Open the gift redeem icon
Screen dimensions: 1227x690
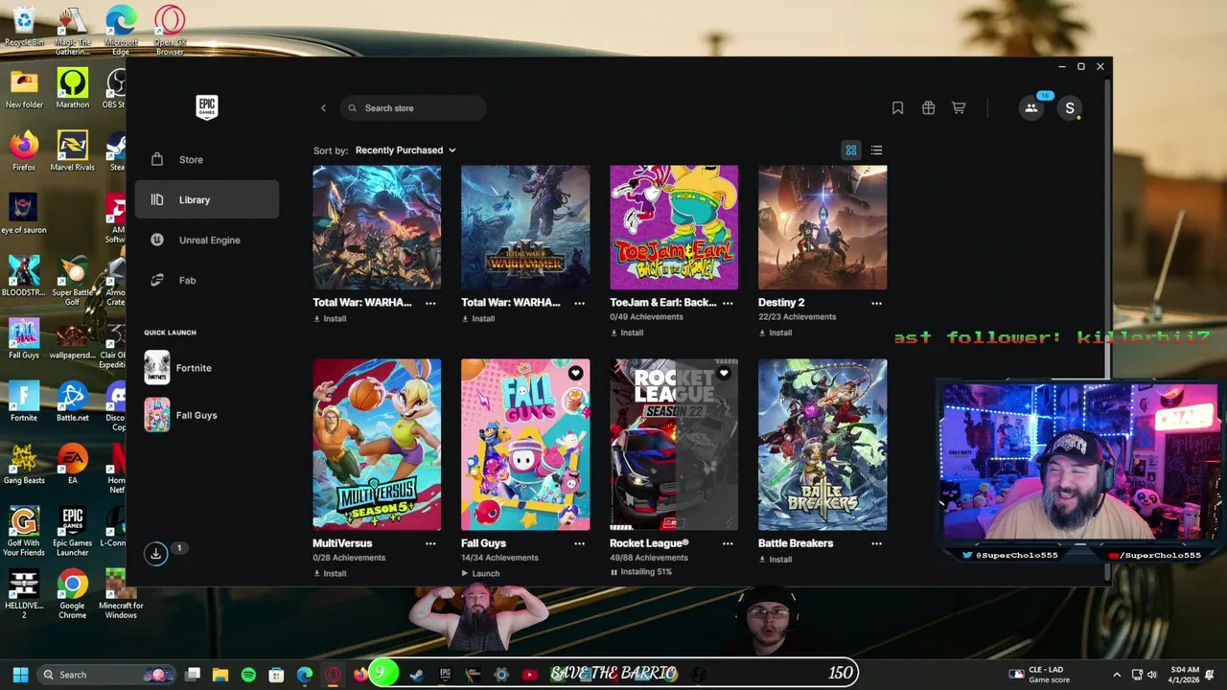[928, 108]
